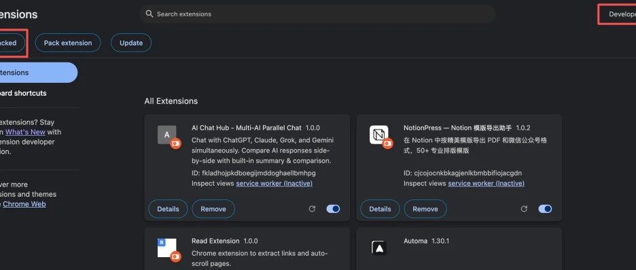
Task: Disable the NotionPress extension toggle
Action: pyautogui.click(x=545, y=209)
